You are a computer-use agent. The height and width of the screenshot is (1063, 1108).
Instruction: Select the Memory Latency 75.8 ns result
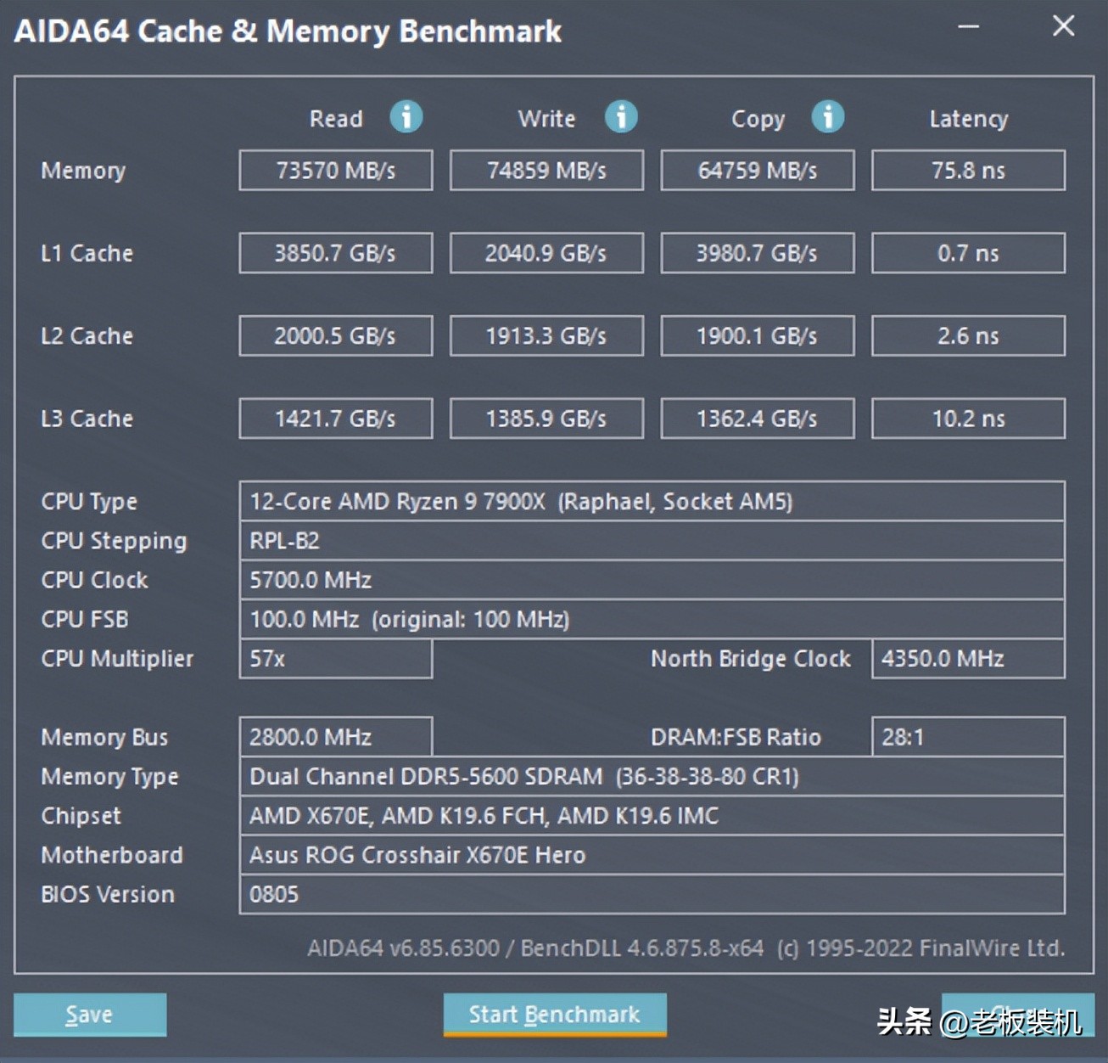point(967,170)
